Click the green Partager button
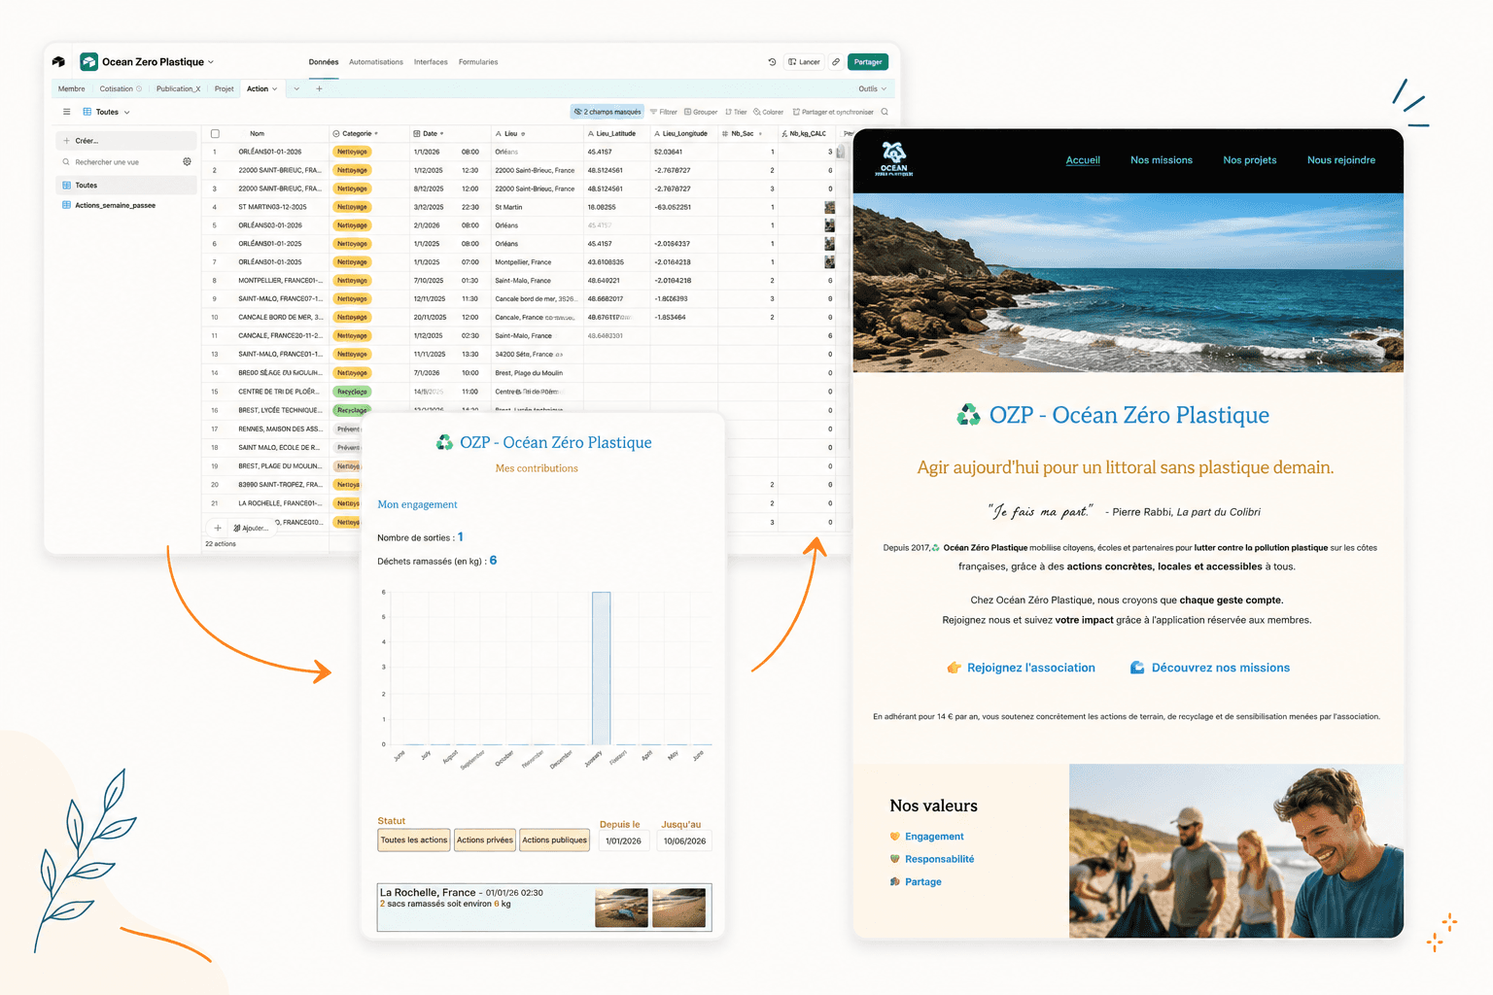The height and width of the screenshot is (995, 1493). tap(868, 61)
